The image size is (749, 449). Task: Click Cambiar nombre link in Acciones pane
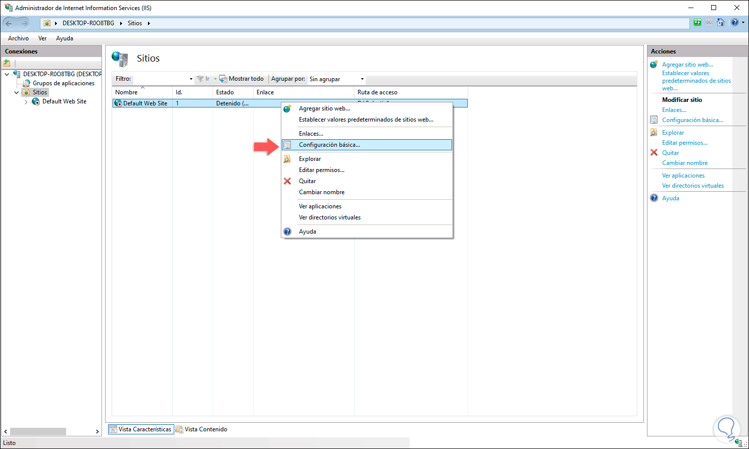point(685,163)
